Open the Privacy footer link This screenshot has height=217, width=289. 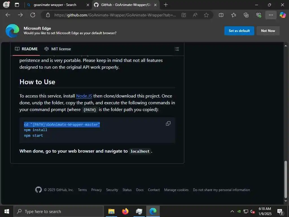97,190
